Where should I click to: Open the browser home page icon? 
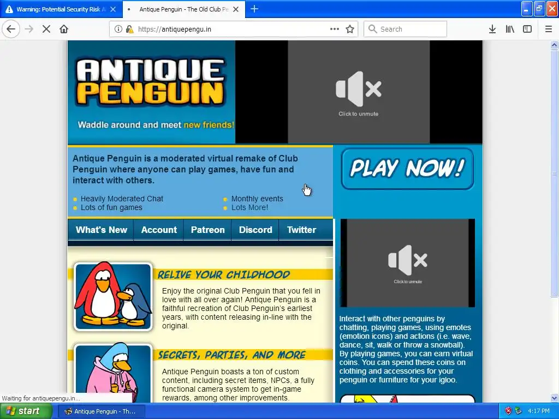[x=64, y=29]
